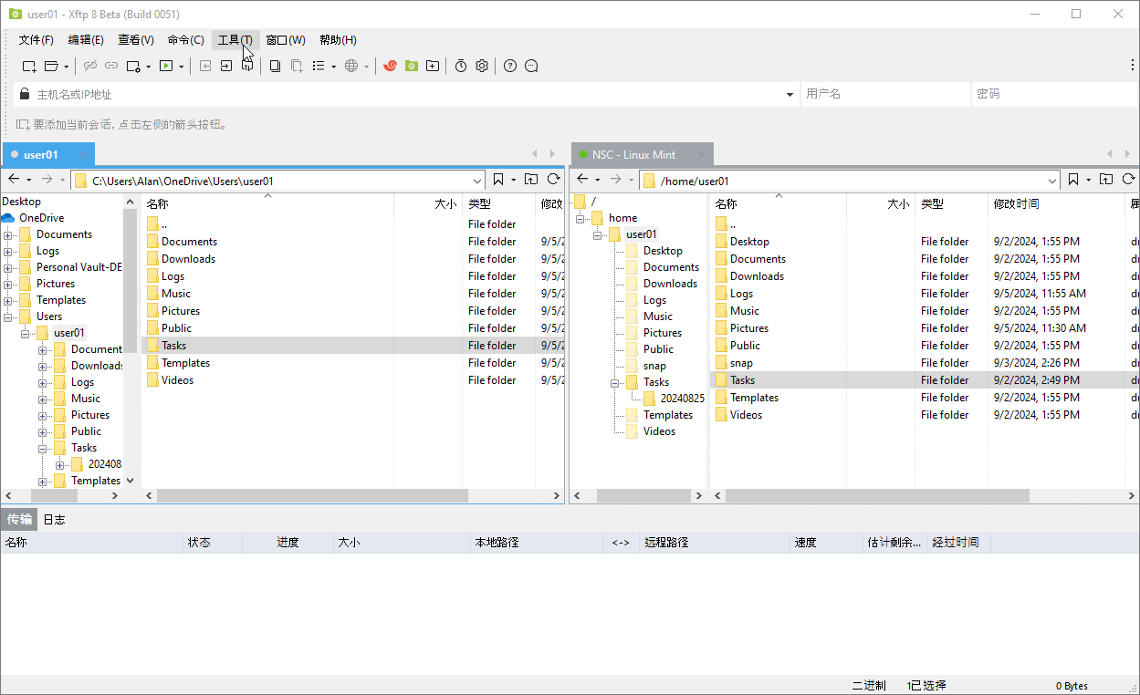Open the 命令(C) menu

pos(186,40)
